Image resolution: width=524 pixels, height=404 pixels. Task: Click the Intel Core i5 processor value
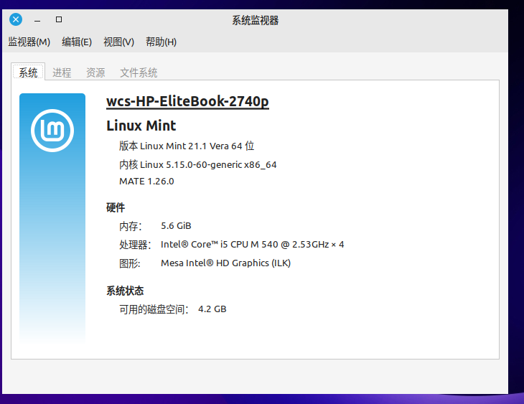(252, 245)
